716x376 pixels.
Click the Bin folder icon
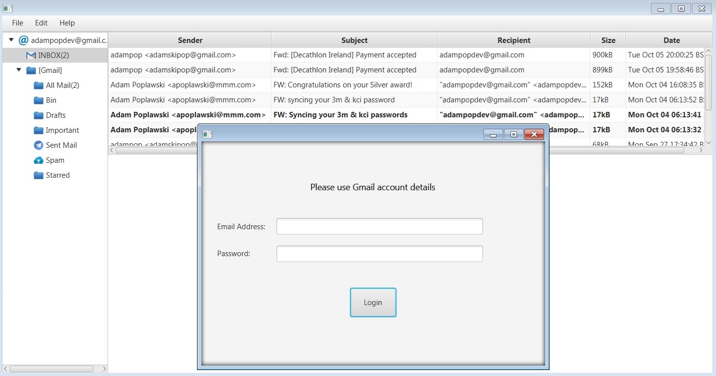pyautogui.click(x=38, y=100)
